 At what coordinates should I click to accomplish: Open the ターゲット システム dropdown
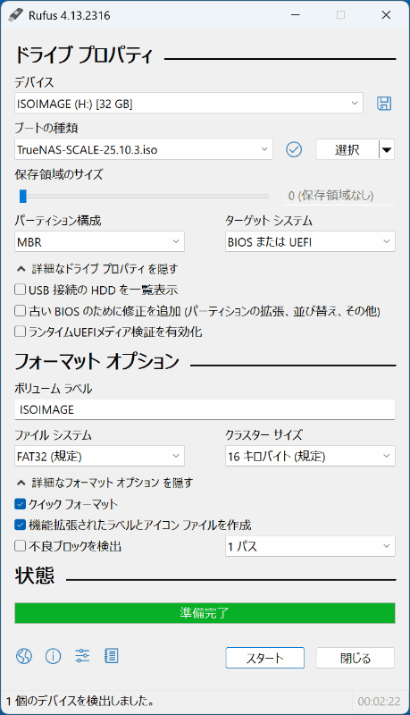pyautogui.click(x=310, y=241)
